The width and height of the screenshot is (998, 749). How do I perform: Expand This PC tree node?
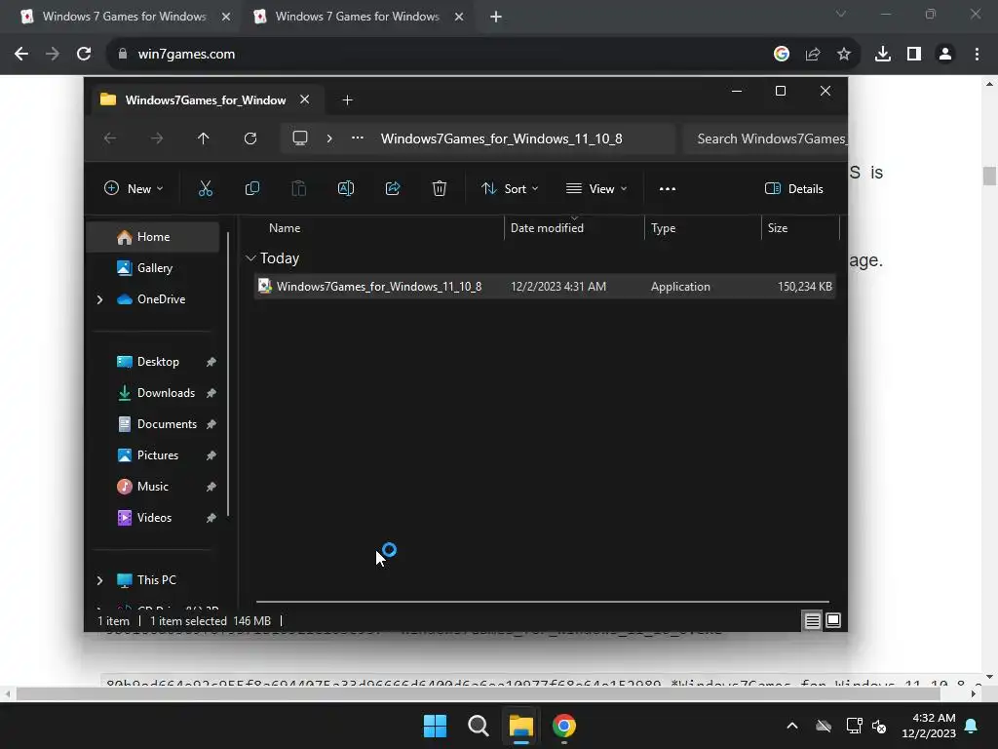(x=100, y=580)
